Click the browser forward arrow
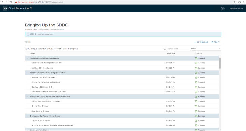Image resolution: width=246 pixels, height=131 pixels. coord(7,2)
